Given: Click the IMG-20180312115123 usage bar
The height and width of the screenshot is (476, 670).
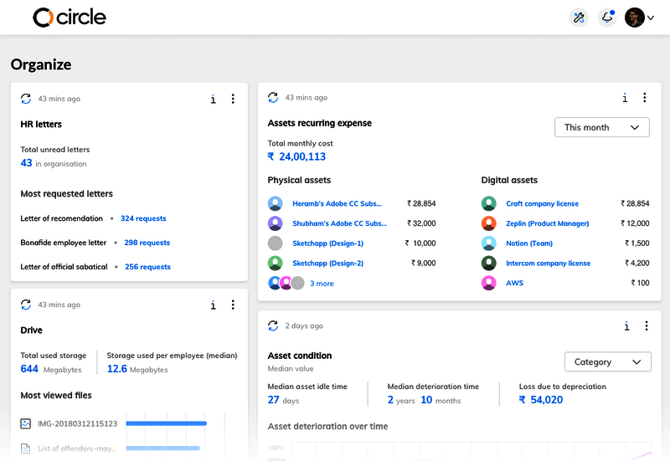Looking at the screenshot, I should tap(166, 423).
